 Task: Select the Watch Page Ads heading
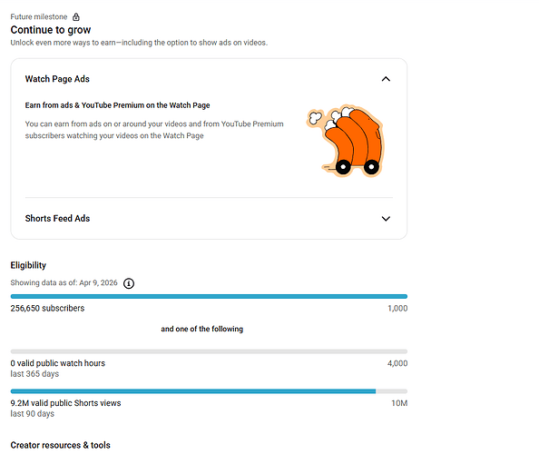57,79
